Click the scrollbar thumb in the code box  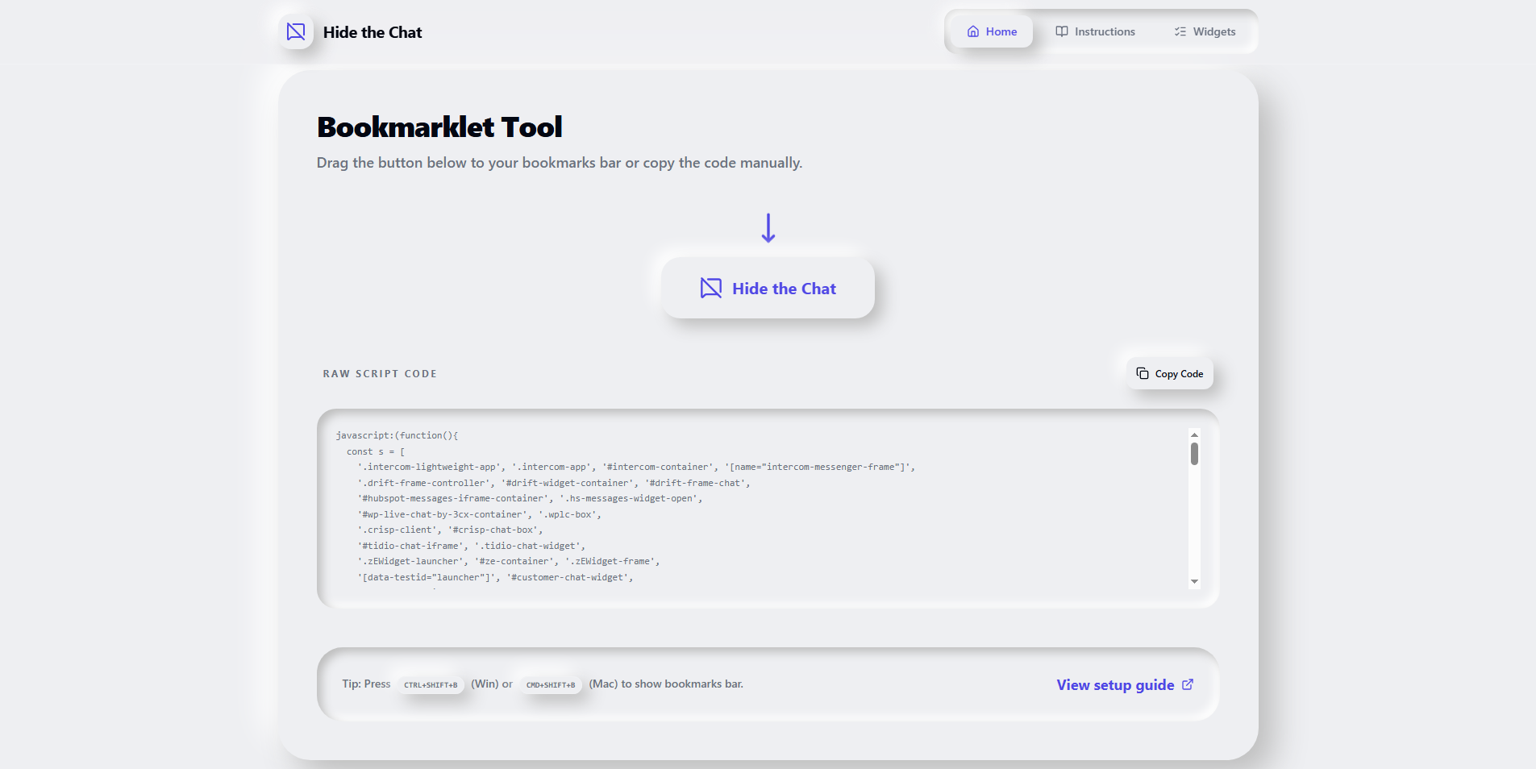(1194, 454)
